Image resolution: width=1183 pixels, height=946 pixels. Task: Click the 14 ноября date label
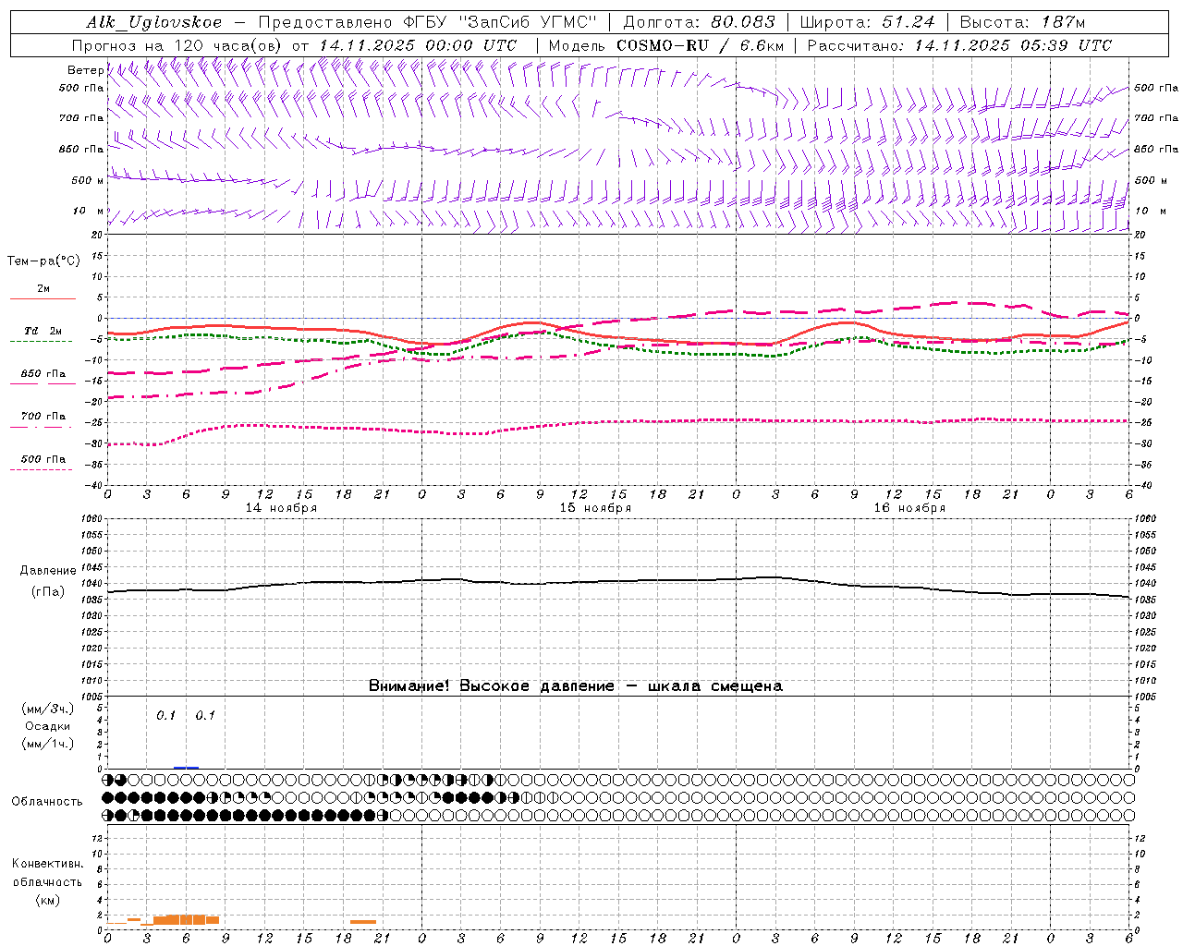281,508
